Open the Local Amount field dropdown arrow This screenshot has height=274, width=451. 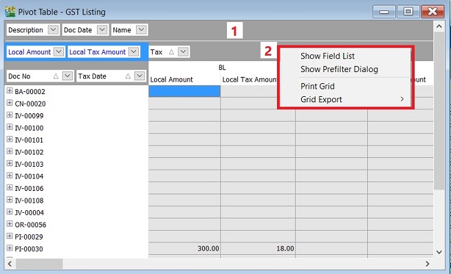coord(58,52)
